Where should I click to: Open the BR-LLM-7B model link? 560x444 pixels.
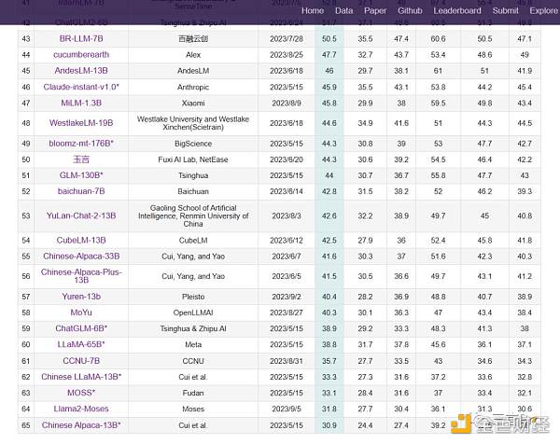click(x=81, y=38)
